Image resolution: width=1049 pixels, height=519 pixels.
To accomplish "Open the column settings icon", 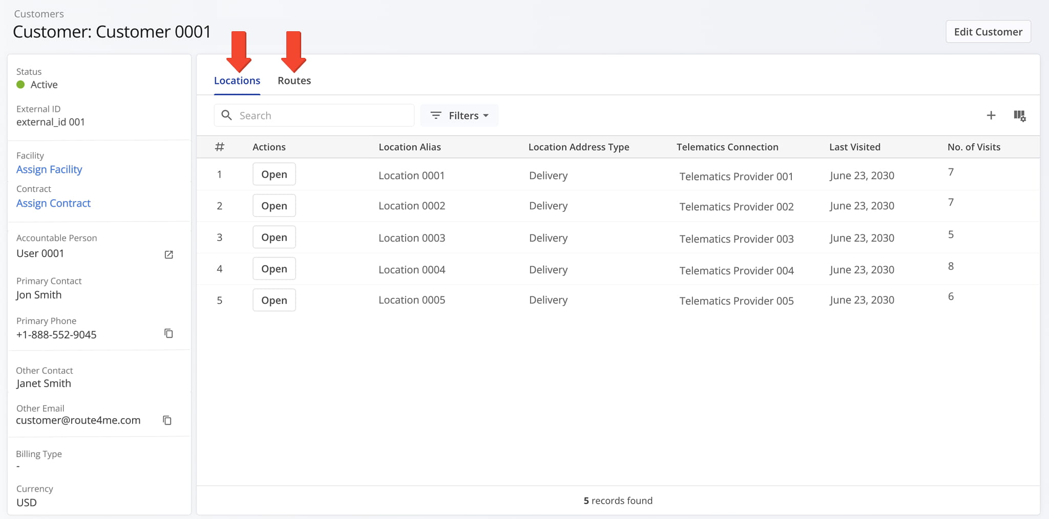I will click(1019, 116).
